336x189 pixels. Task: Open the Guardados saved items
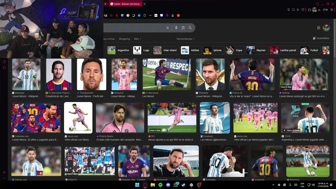tap(321, 38)
